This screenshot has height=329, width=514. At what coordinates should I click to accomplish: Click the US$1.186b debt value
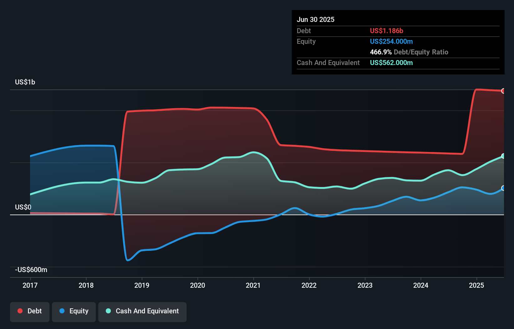point(387,31)
